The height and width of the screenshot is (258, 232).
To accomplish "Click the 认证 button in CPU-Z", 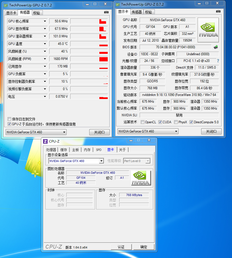I will click(x=121, y=247).
